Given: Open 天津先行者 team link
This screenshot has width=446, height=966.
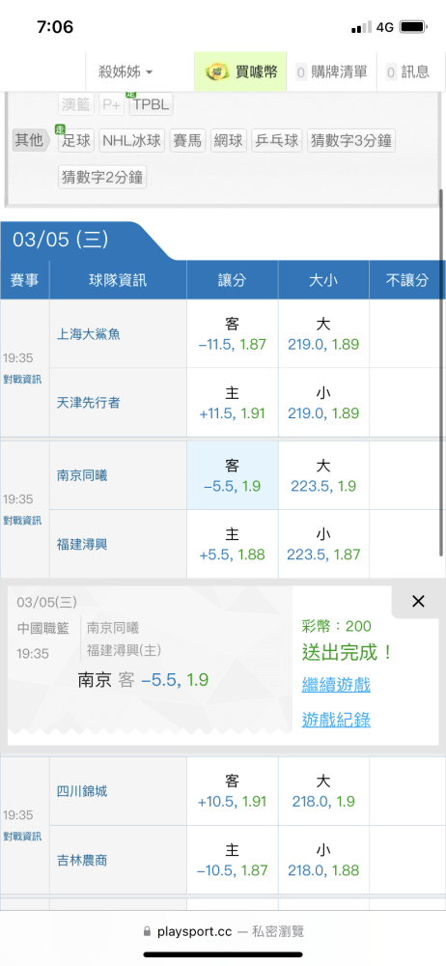Looking at the screenshot, I should coord(88,403).
